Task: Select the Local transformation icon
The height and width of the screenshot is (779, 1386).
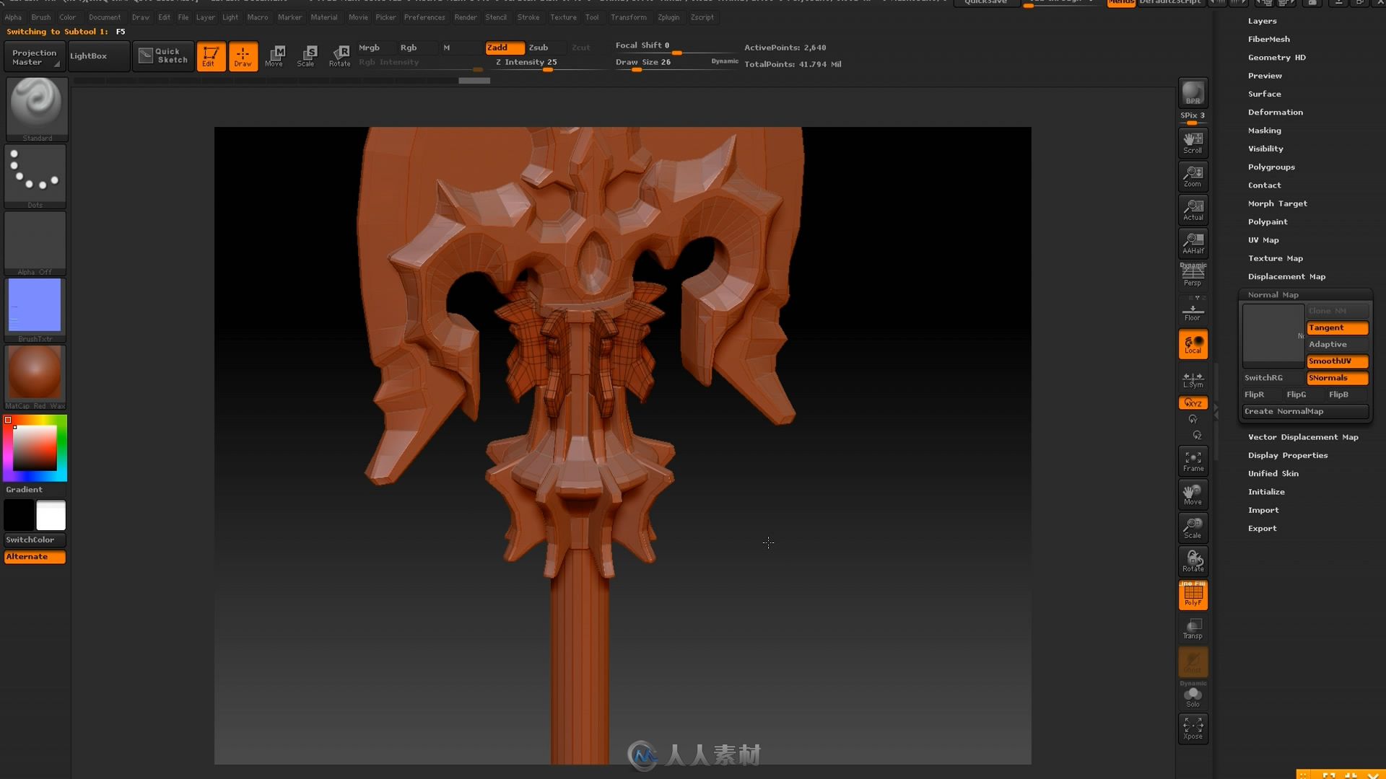Action: click(x=1193, y=346)
